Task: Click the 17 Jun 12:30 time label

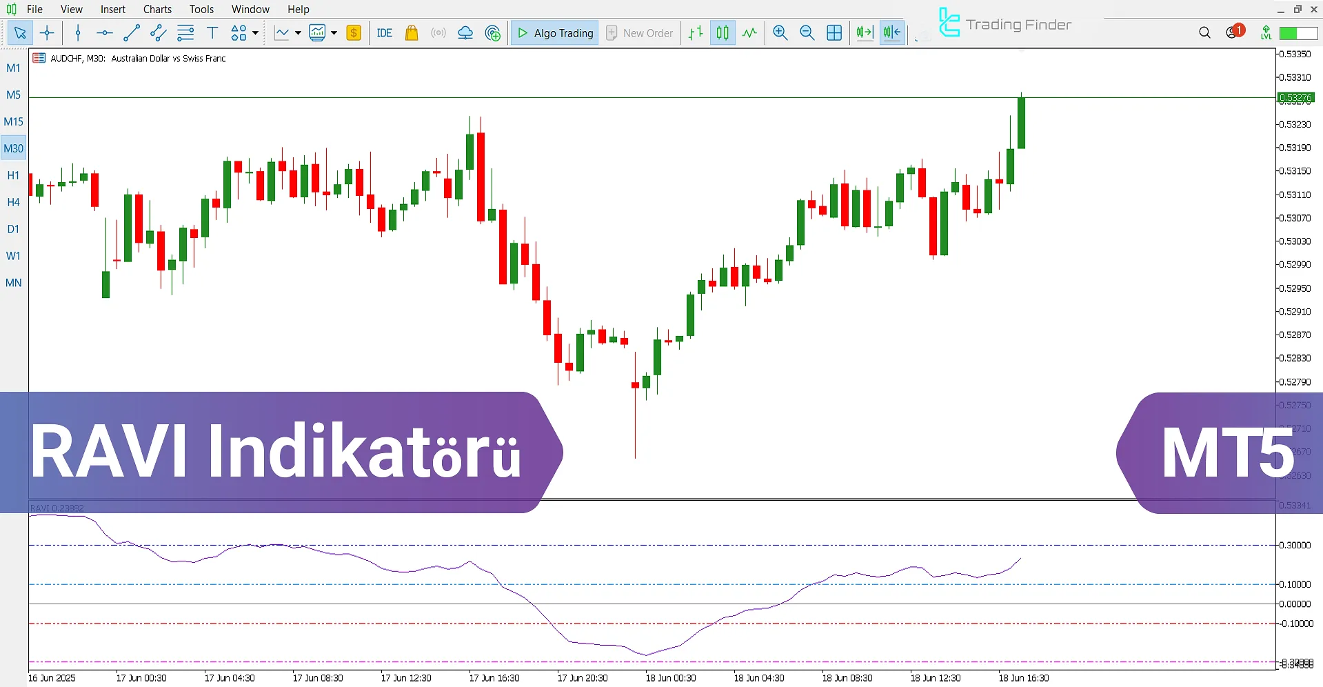Action: (406, 678)
